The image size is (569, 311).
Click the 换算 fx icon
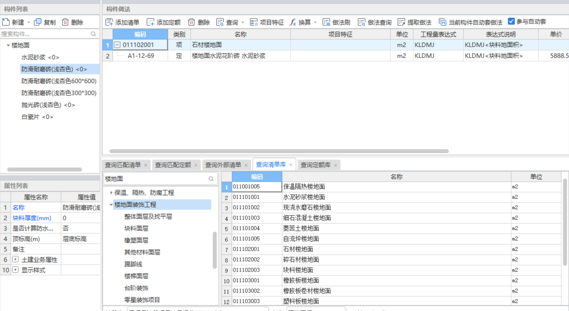coord(293,22)
